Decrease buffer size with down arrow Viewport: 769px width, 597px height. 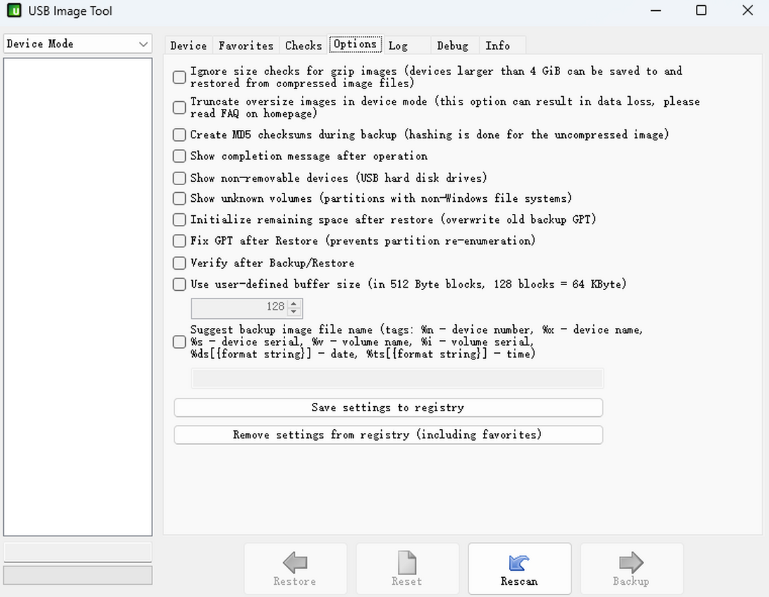click(x=294, y=313)
